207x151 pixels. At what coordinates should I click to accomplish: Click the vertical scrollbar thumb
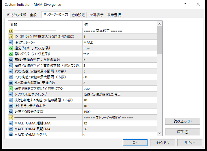point(159,40)
